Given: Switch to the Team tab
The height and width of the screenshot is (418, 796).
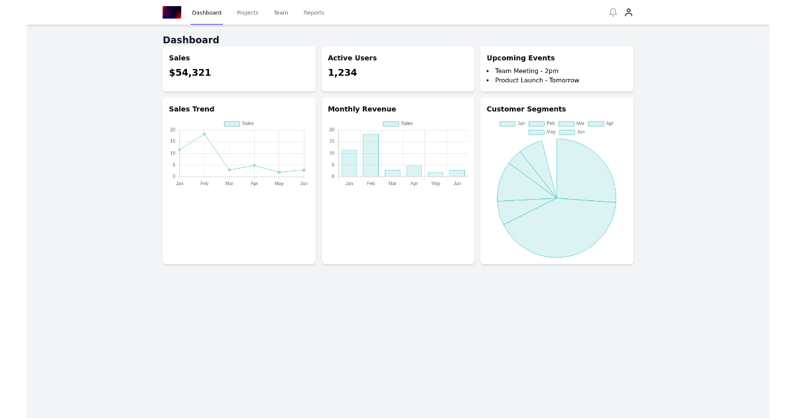Looking at the screenshot, I should click(x=281, y=13).
